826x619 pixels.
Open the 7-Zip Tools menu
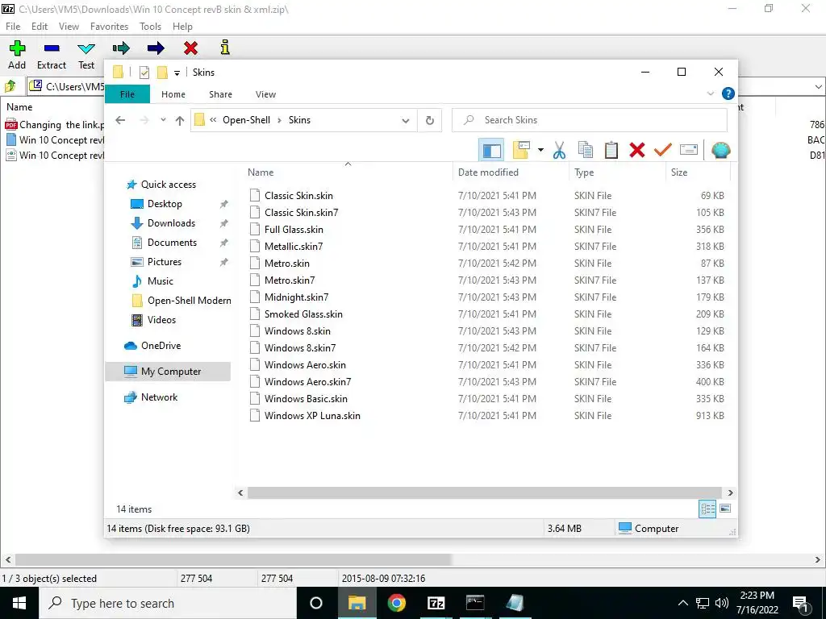150,27
